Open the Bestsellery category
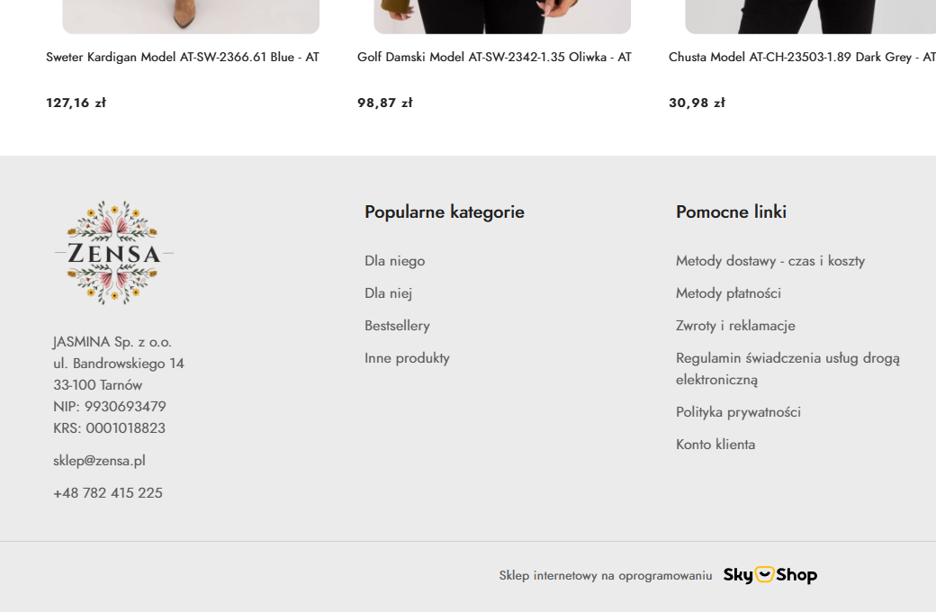Image resolution: width=936 pixels, height=612 pixels. coord(397,326)
